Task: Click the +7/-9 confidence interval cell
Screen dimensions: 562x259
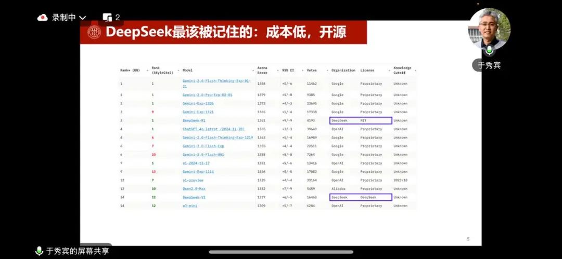Action: [287, 189]
